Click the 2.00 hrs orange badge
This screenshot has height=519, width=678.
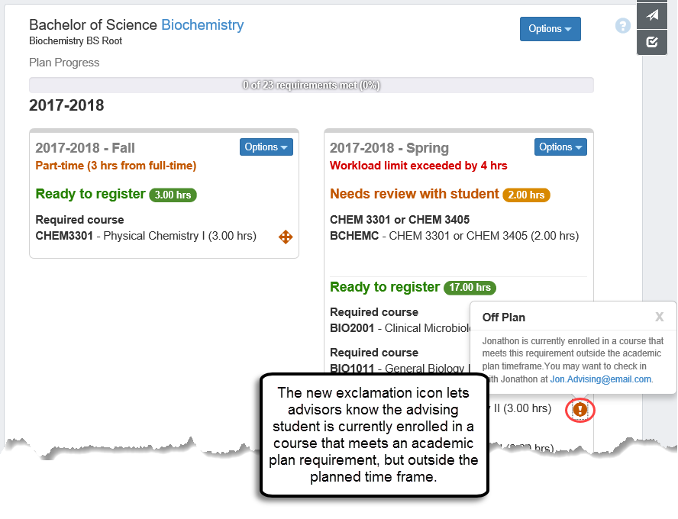(x=526, y=195)
